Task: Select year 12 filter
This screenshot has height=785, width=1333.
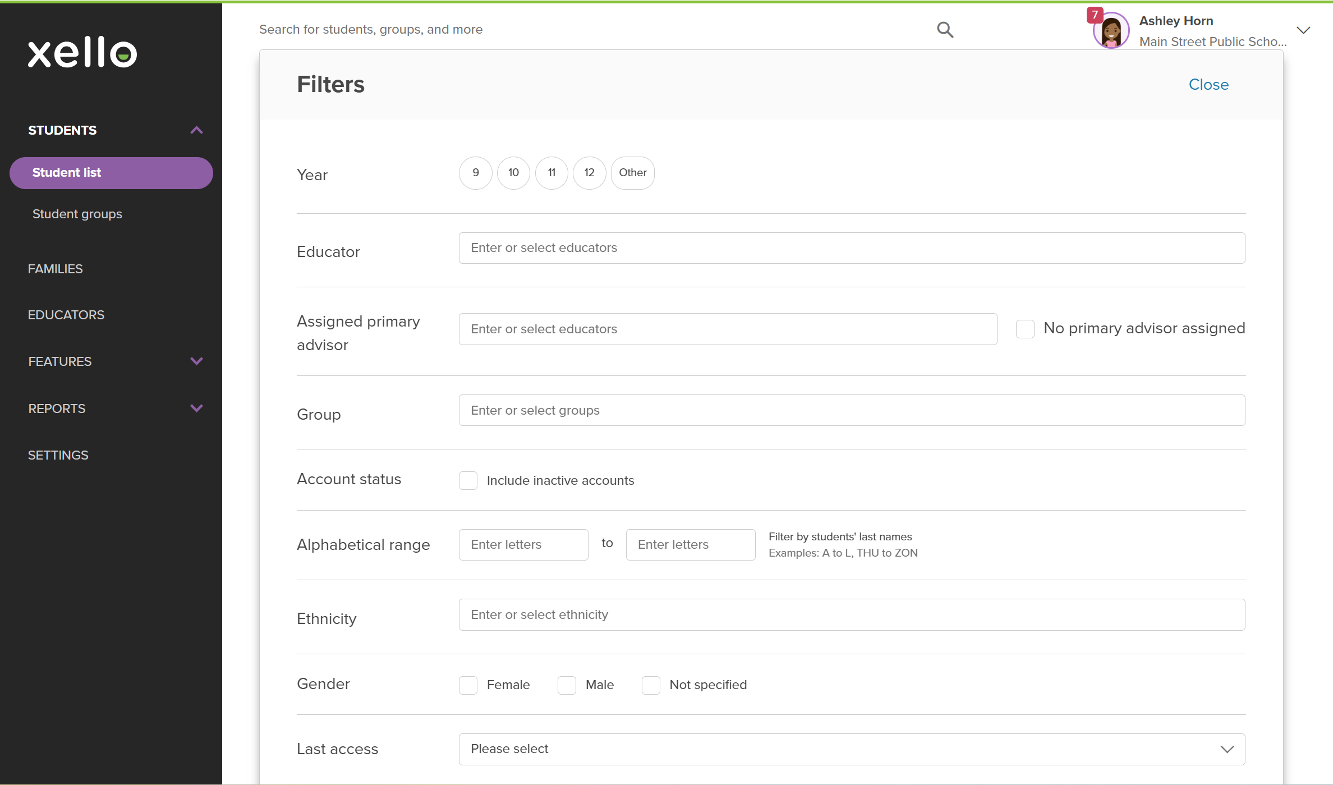Action: coord(589,173)
